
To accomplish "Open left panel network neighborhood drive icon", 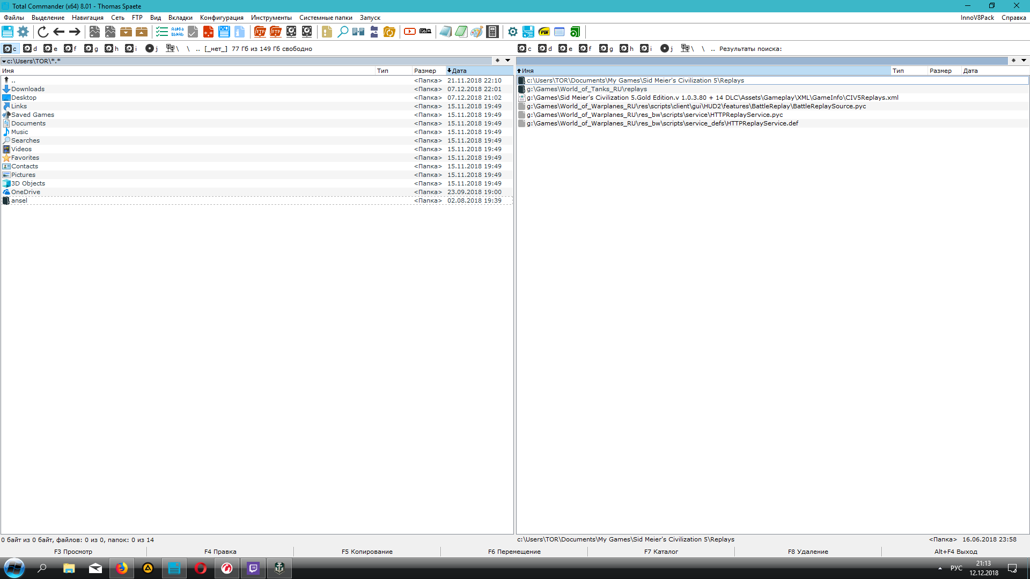I will coord(172,49).
